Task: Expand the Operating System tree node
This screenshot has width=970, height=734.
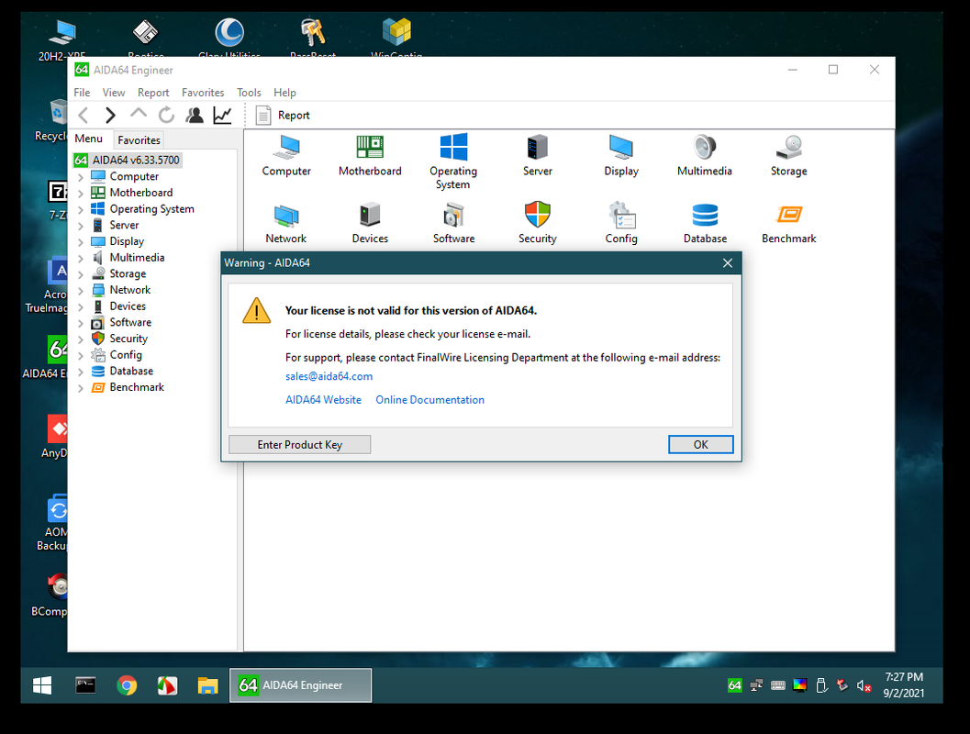Action: tap(81, 209)
